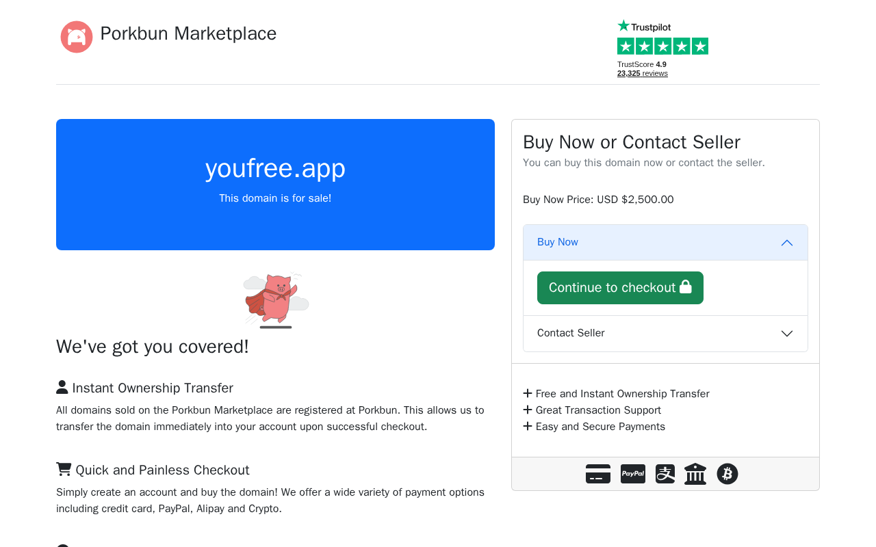Screen dimensions: 876x547
Task: Open the Porkbun Marketplace title link
Action: [x=188, y=34]
